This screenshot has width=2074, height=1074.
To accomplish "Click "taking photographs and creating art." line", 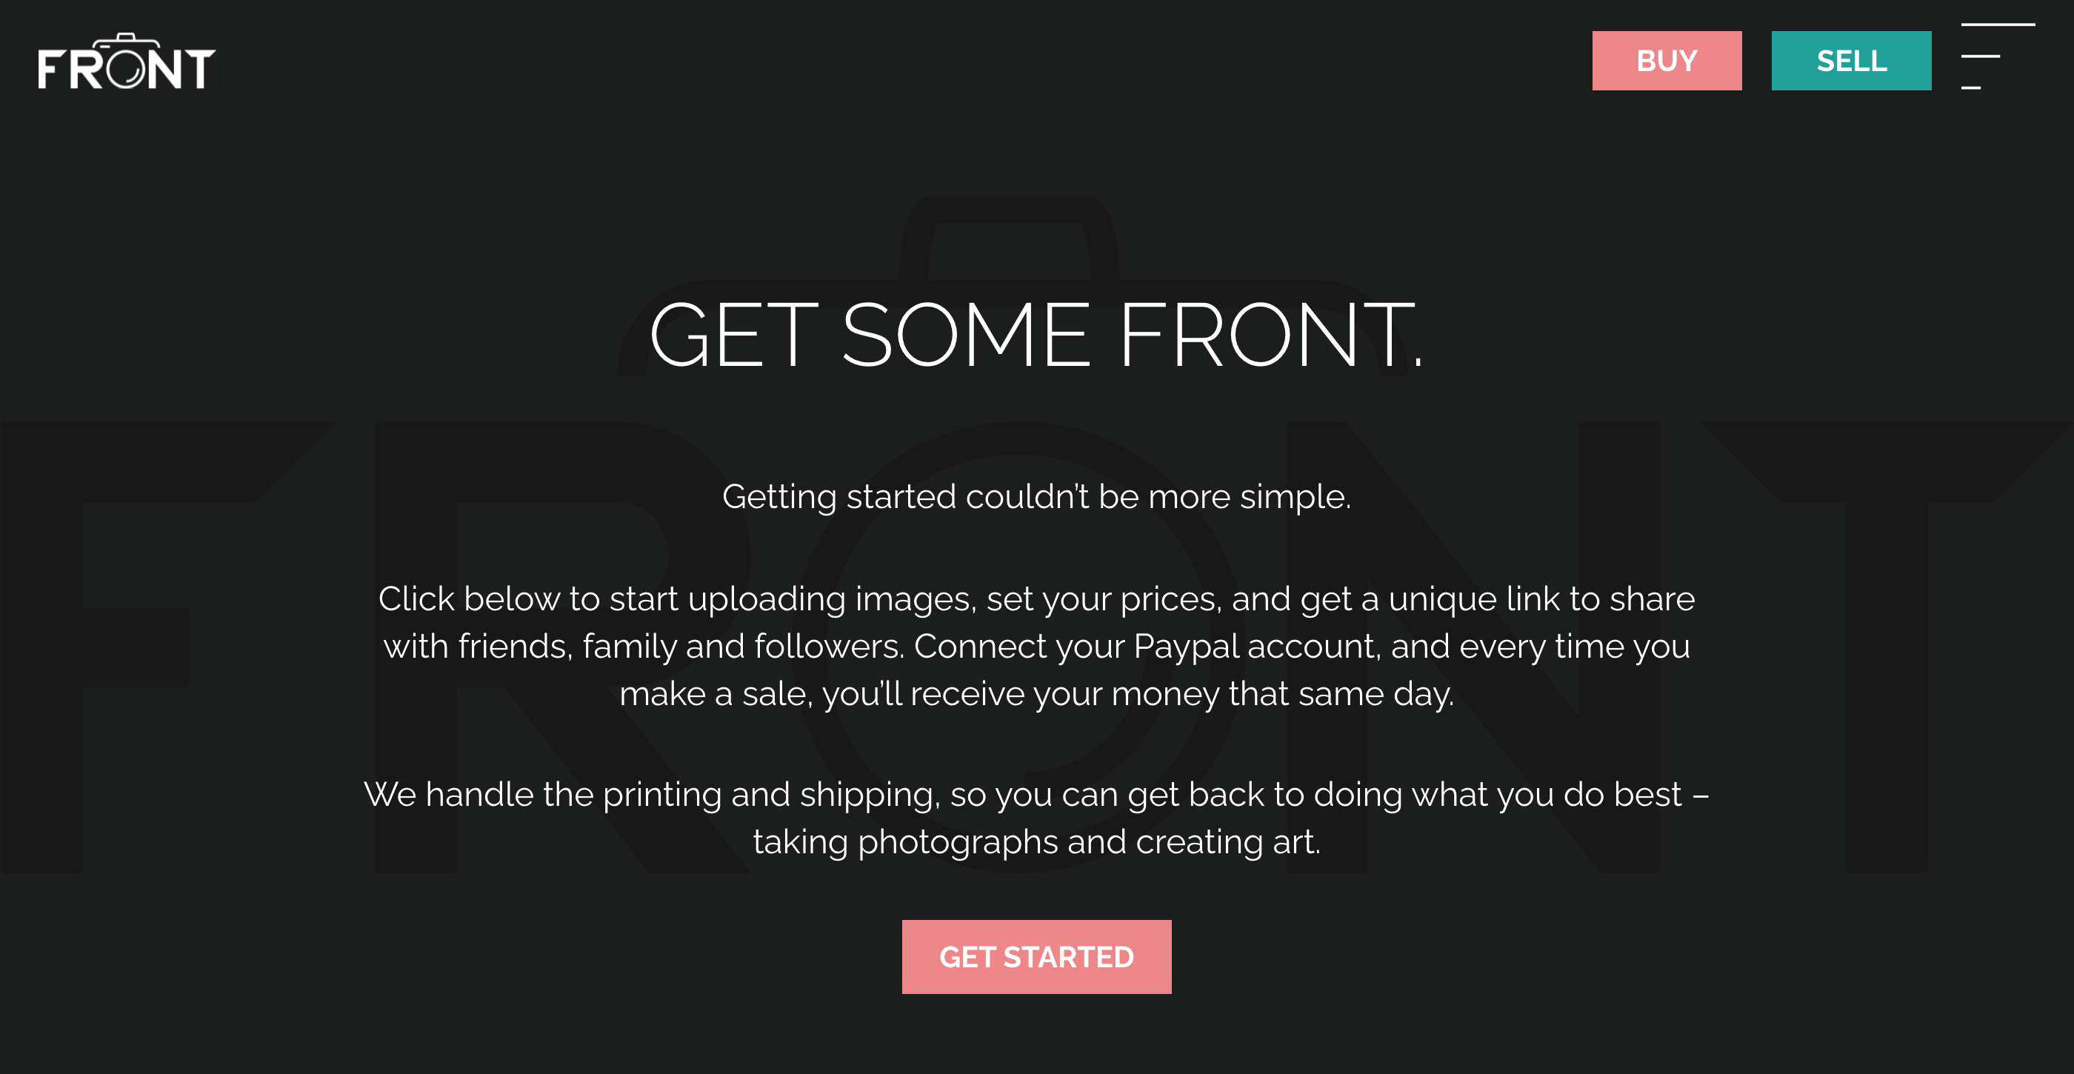I will (1036, 842).
